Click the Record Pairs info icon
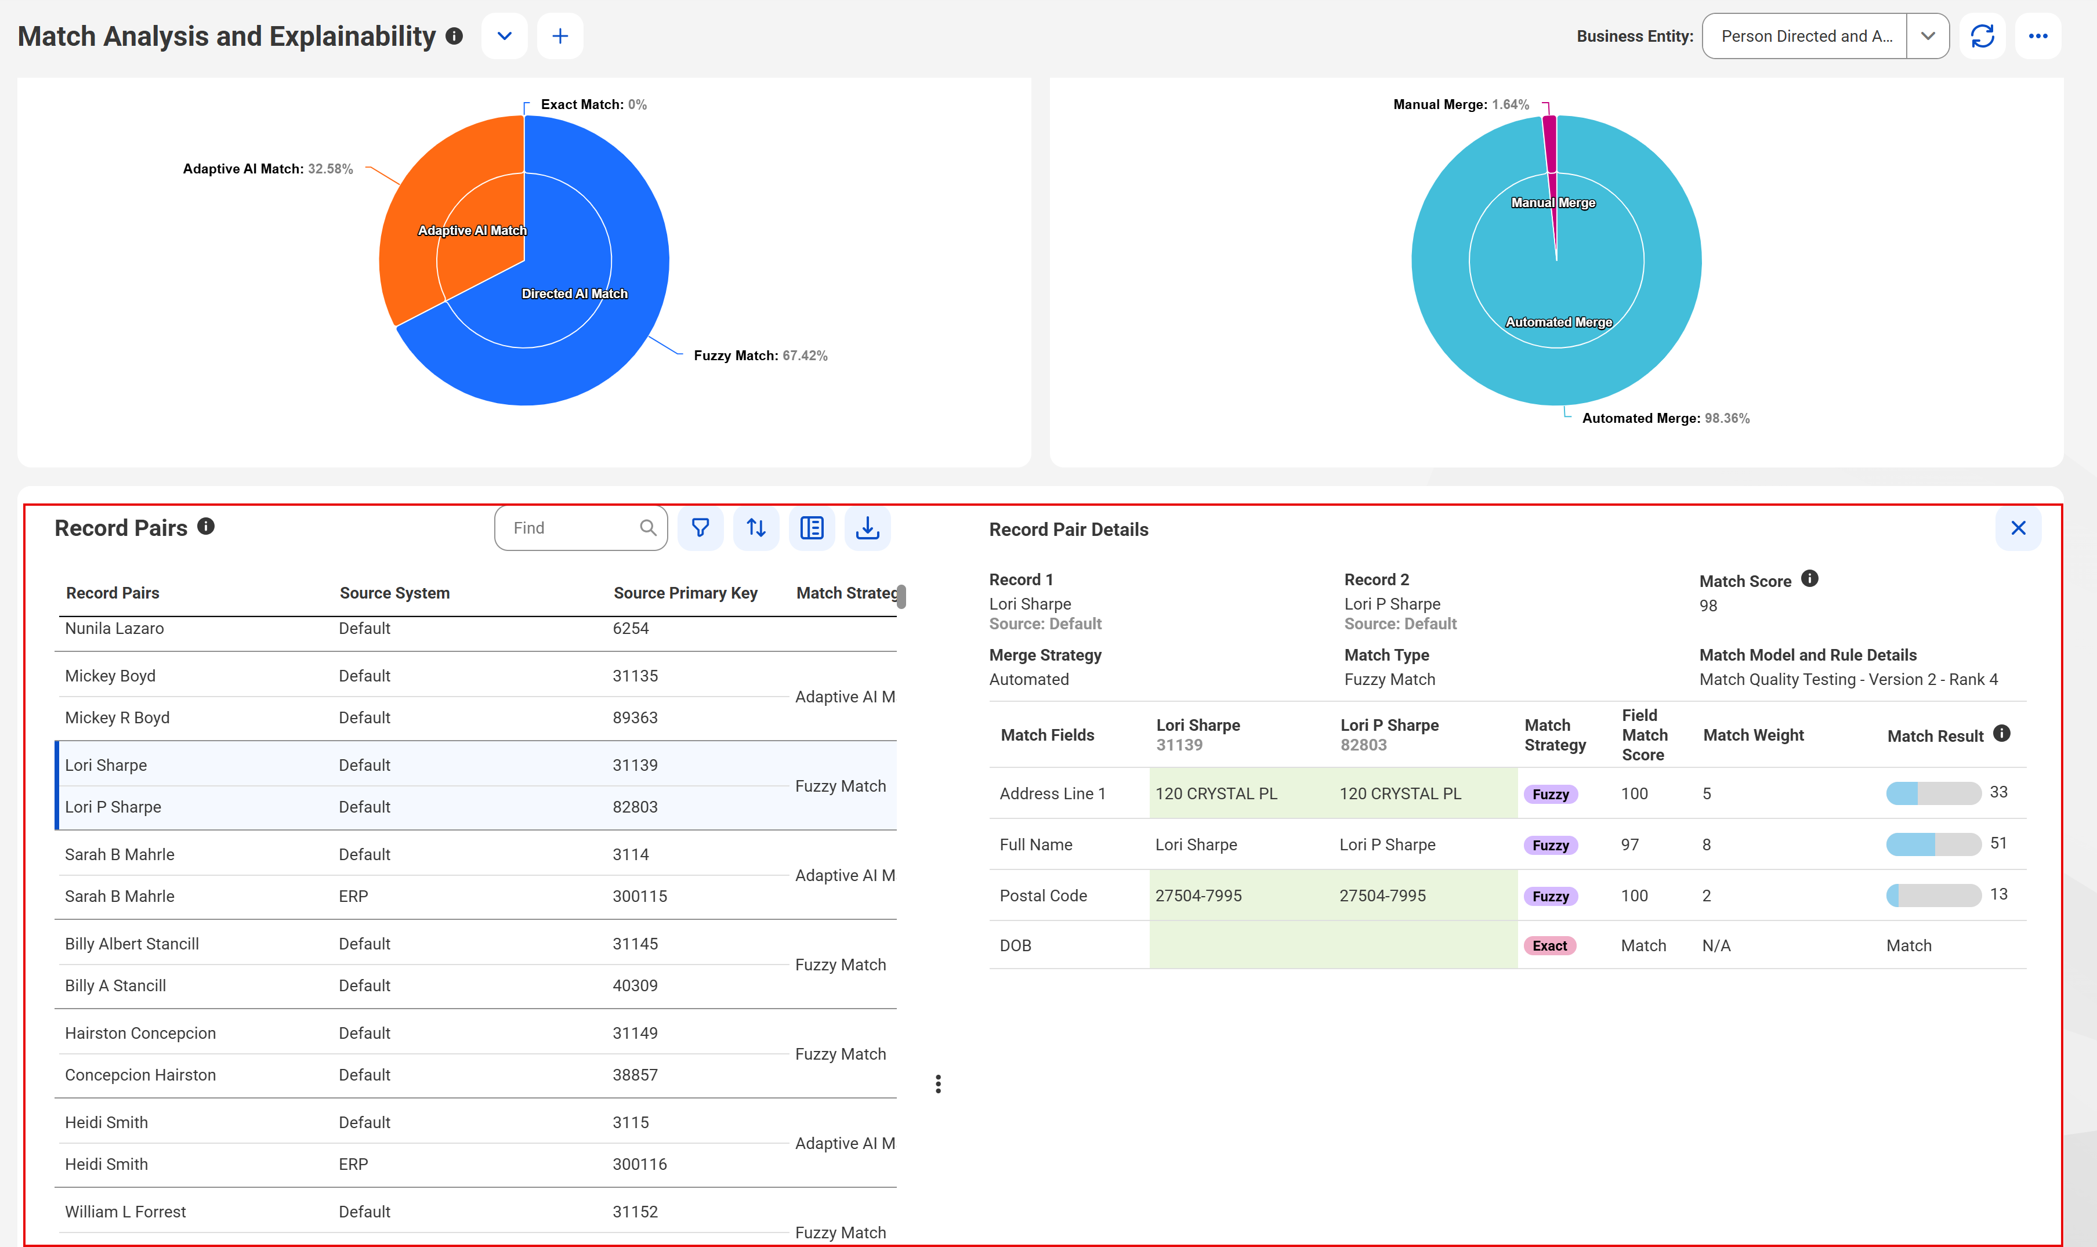The image size is (2097, 1247). tap(206, 526)
